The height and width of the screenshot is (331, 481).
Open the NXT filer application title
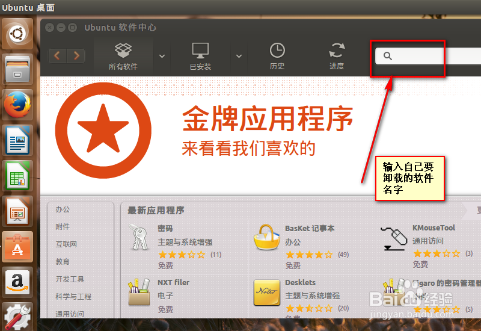point(174,282)
